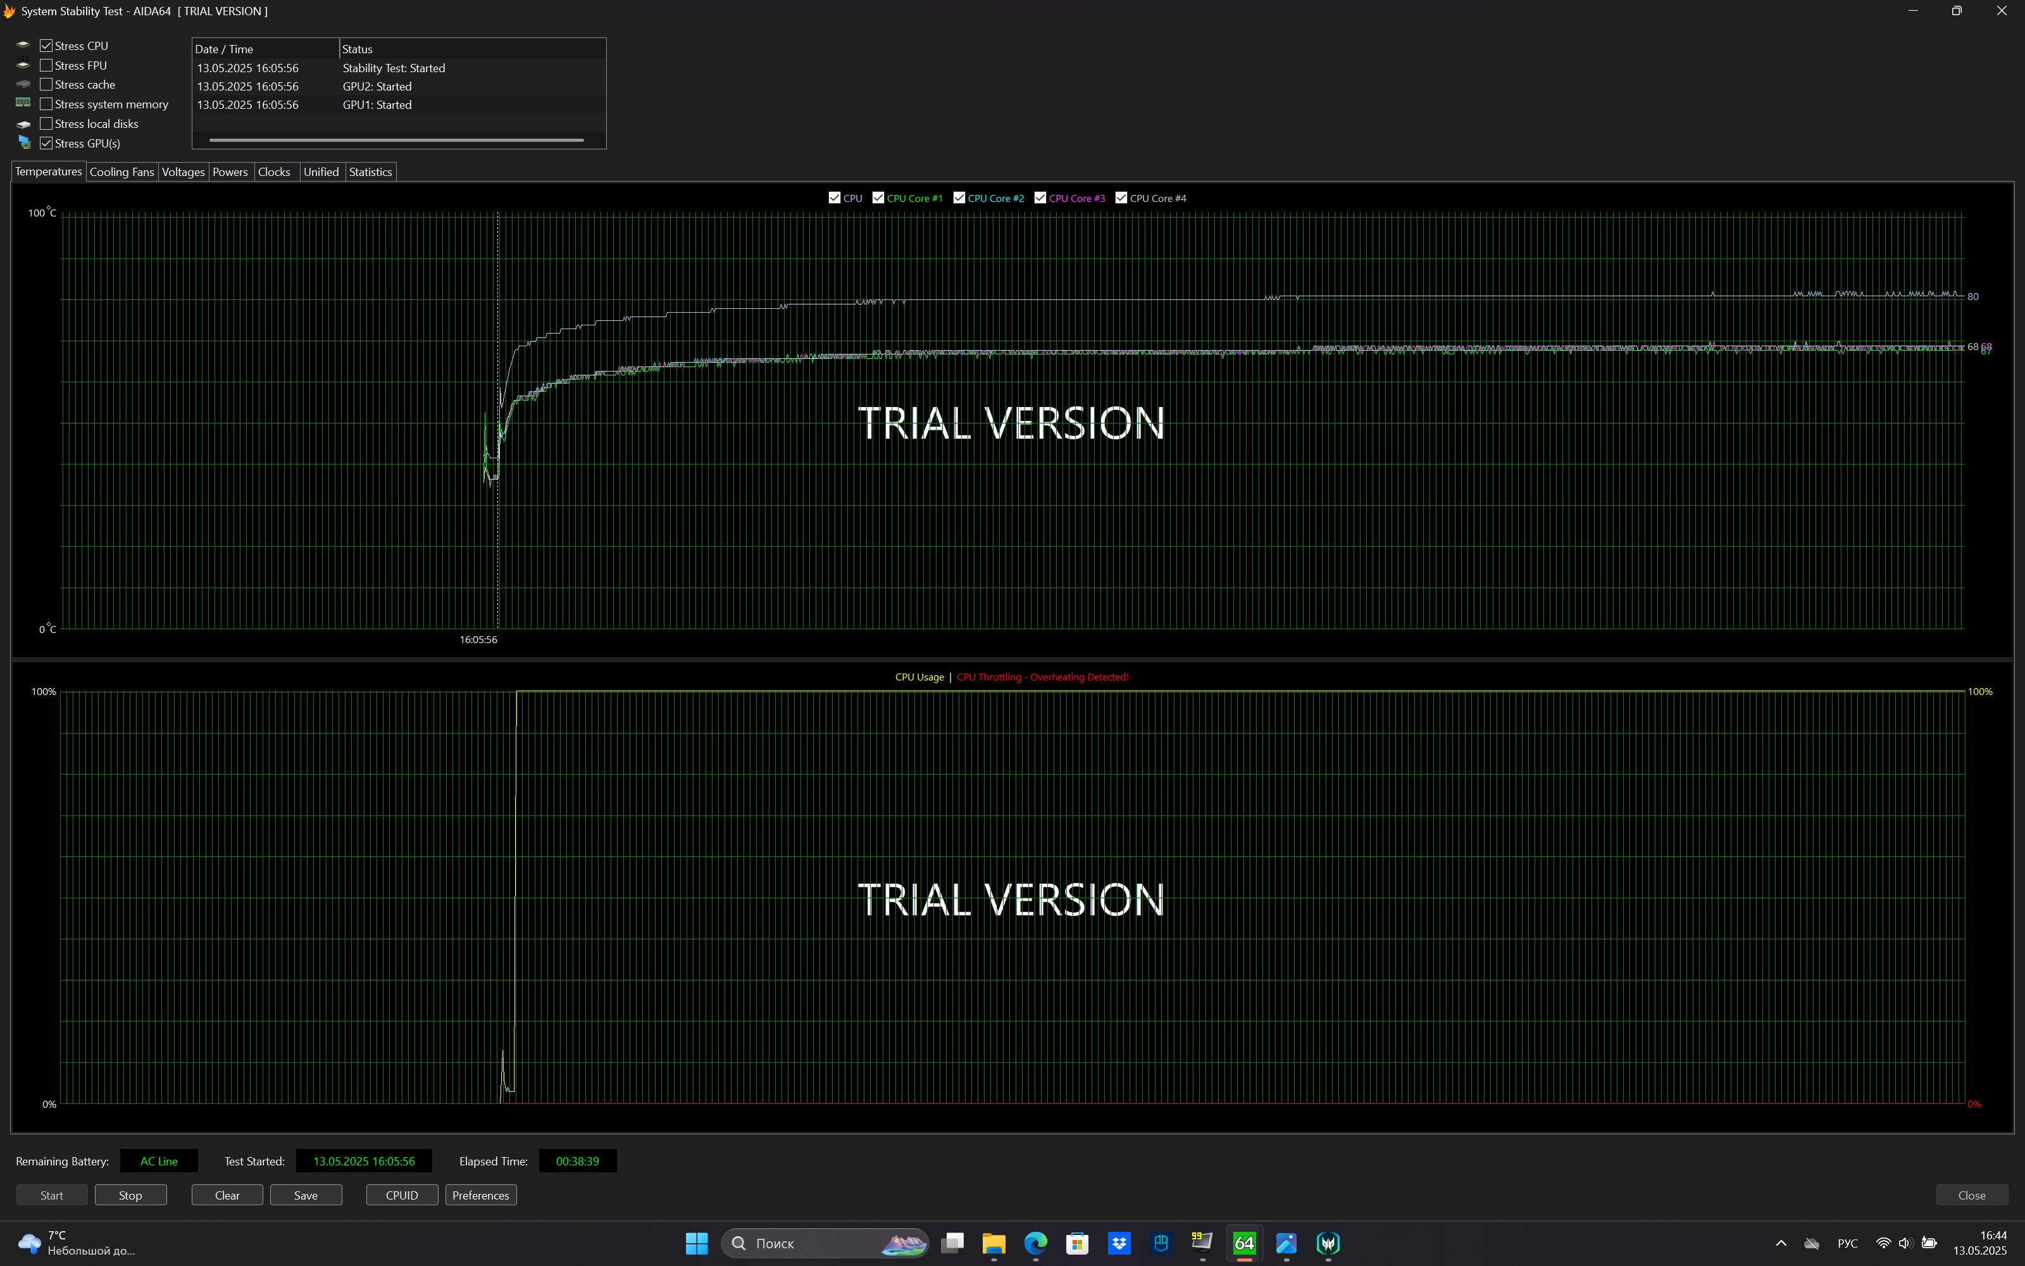
Task: Open the Predator Sense app in taskbar
Action: click(1328, 1243)
